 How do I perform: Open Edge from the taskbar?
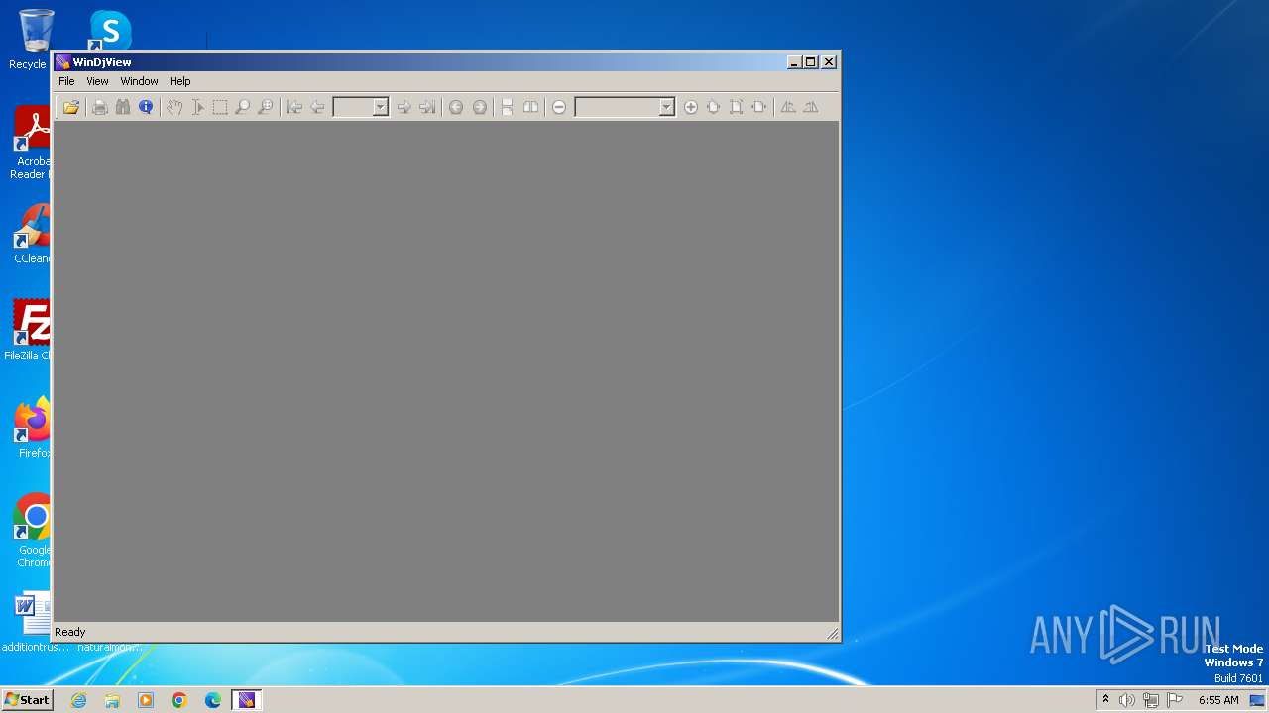[x=213, y=700]
